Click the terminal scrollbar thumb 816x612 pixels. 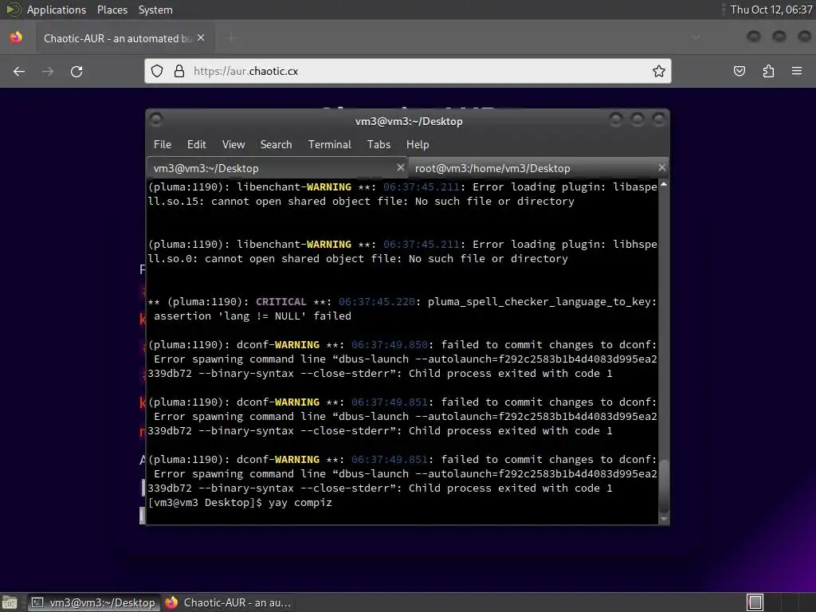[x=664, y=485]
